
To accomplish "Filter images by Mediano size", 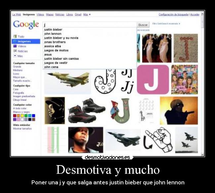I will [x=18, y=70].
